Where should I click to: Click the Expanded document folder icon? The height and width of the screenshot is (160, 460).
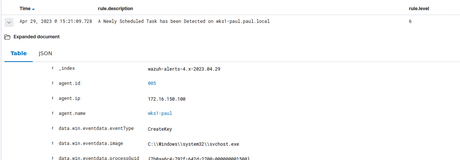(7, 37)
